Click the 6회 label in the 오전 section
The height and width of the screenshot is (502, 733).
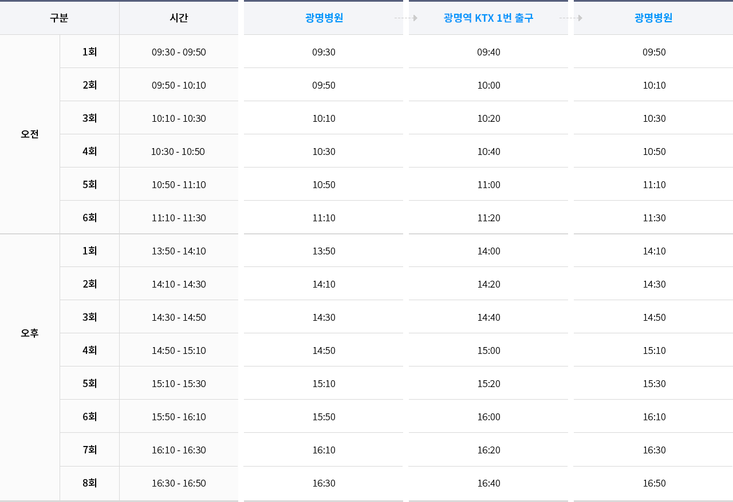click(89, 218)
